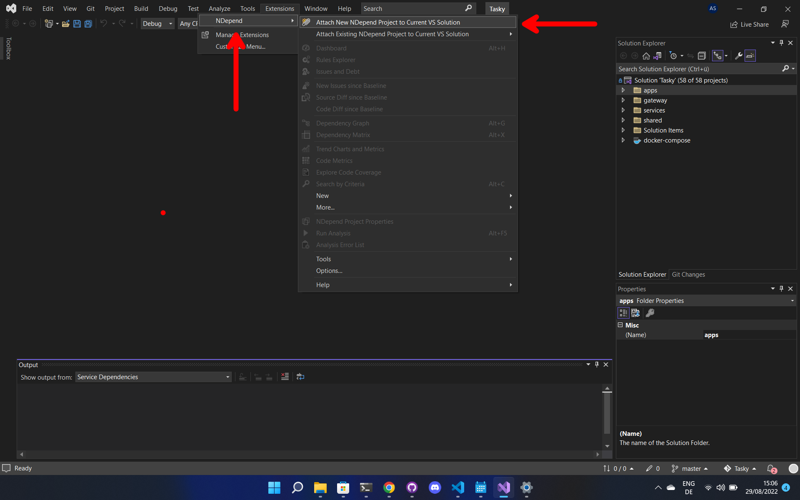The height and width of the screenshot is (500, 800).
Task: Open Debug configuration dropdown
Action: [157, 24]
